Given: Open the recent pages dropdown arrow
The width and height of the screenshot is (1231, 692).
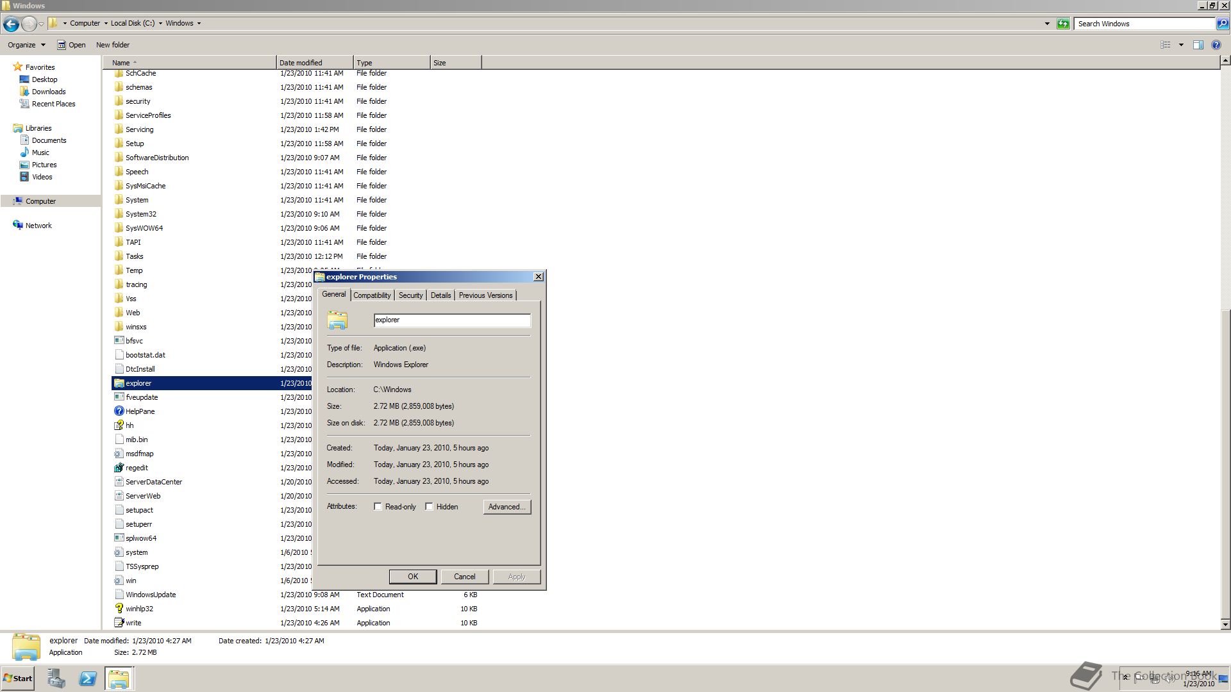Looking at the screenshot, I should (x=41, y=24).
